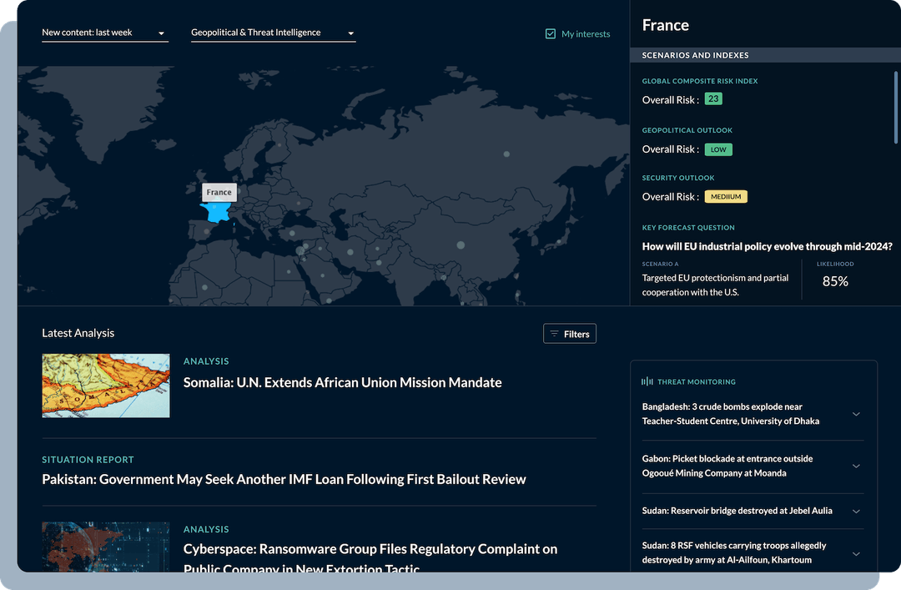Open the Filters panel in Latest Analysis
The width and height of the screenshot is (901, 590).
(570, 333)
